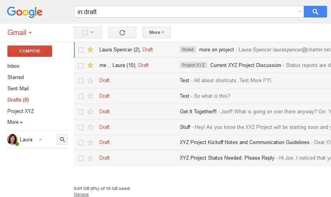The image size is (331, 197).
Task: Select checkbox for 'Test - So what is this?'
Action: tap(81, 96)
